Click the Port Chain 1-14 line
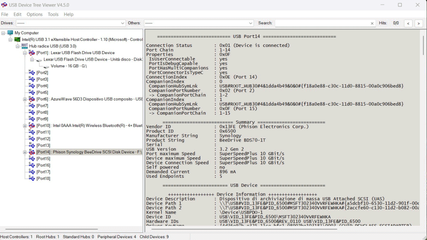This screenshot has width=427, height=240. 188,50
